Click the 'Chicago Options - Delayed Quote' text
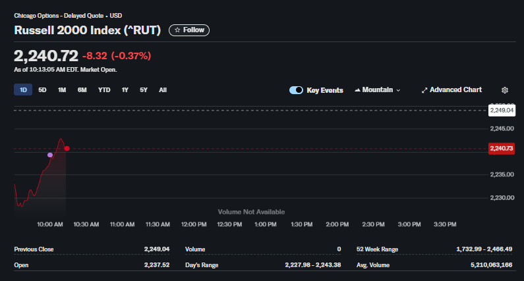 pos(59,16)
